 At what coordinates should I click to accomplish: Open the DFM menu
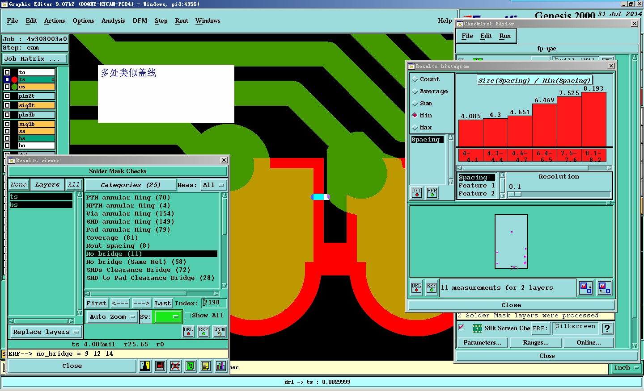140,21
